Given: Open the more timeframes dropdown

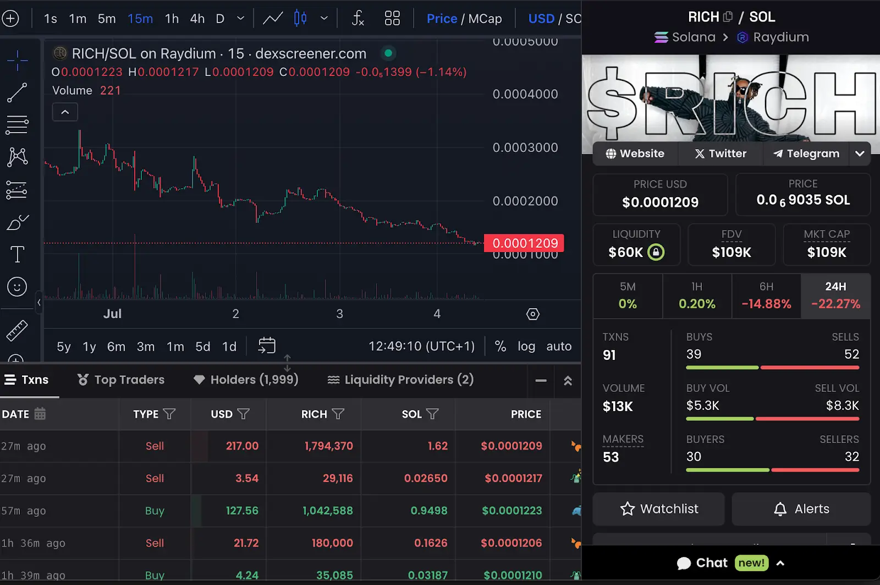Looking at the screenshot, I should pyautogui.click(x=240, y=18).
